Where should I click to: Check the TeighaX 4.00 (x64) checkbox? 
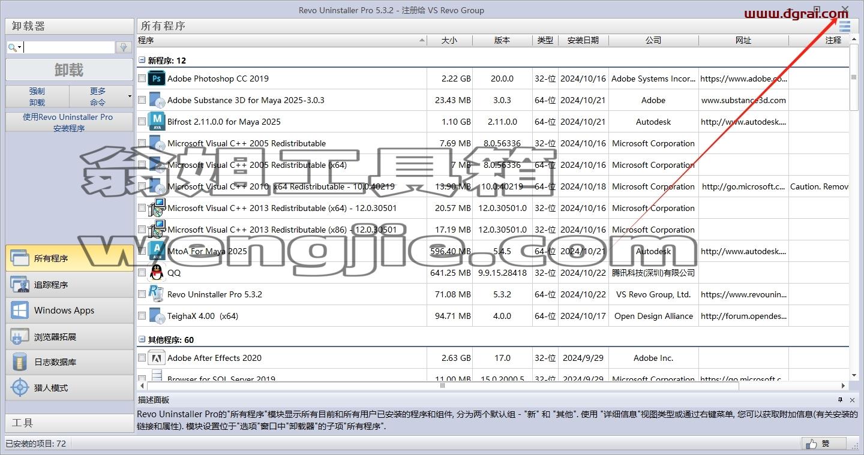[x=142, y=316]
